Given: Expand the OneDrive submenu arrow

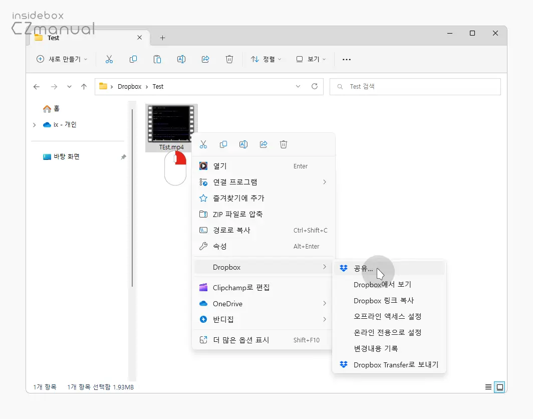Looking at the screenshot, I should click(325, 303).
